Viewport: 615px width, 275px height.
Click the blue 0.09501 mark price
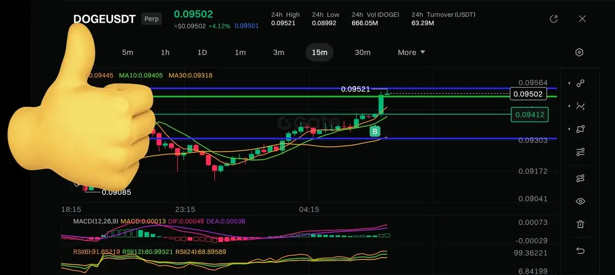tap(247, 26)
